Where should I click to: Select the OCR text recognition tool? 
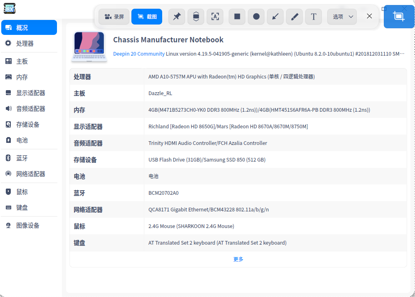coord(215,17)
